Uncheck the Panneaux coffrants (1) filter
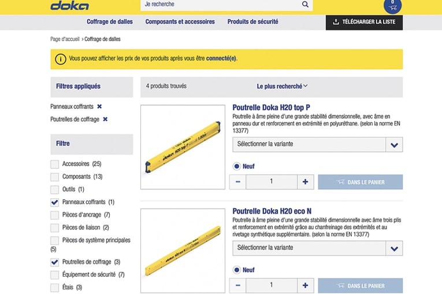442x294 pixels. coord(55,202)
